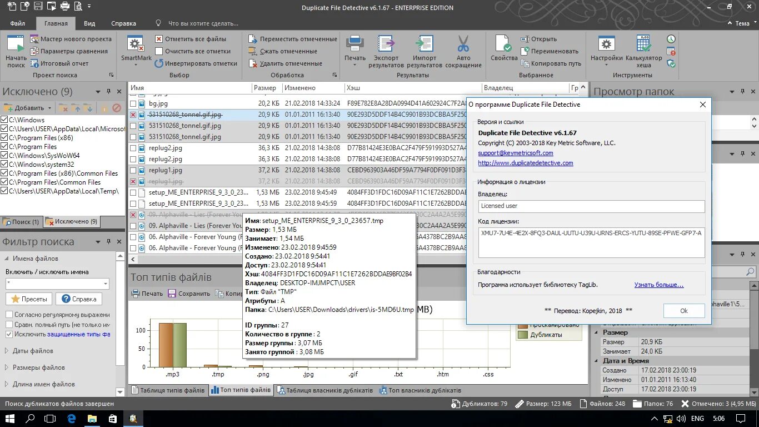The width and height of the screenshot is (759, 427).
Task: Click Открыть in the Выбранное group
Action: point(539,39)
